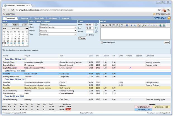
Task: Jump to next year in calendar
Action: (27, 29)
